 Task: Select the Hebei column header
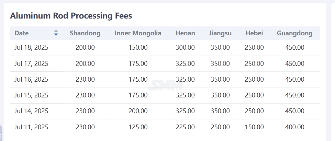(254, 33)
